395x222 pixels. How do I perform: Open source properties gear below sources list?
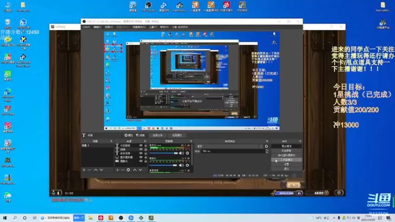pos(128,170)
